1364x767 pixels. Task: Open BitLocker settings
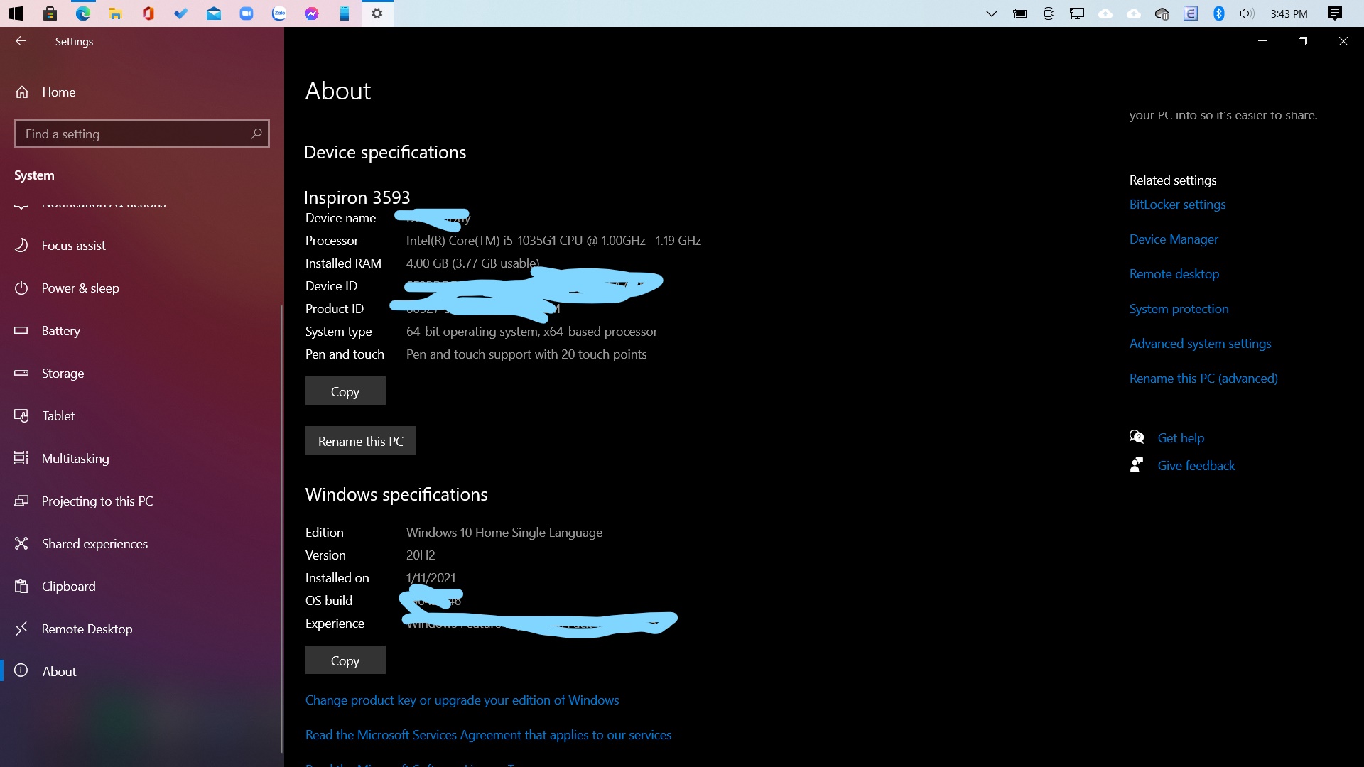point(1178,204)
